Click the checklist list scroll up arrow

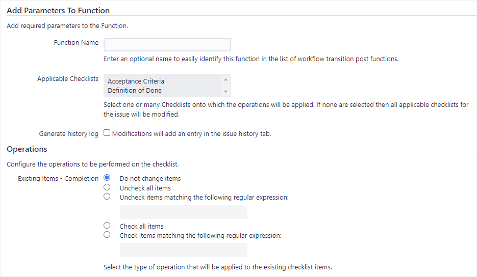[x=225, y=80]
